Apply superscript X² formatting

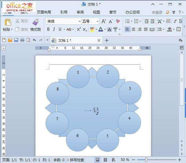click(x=79, y=29)
